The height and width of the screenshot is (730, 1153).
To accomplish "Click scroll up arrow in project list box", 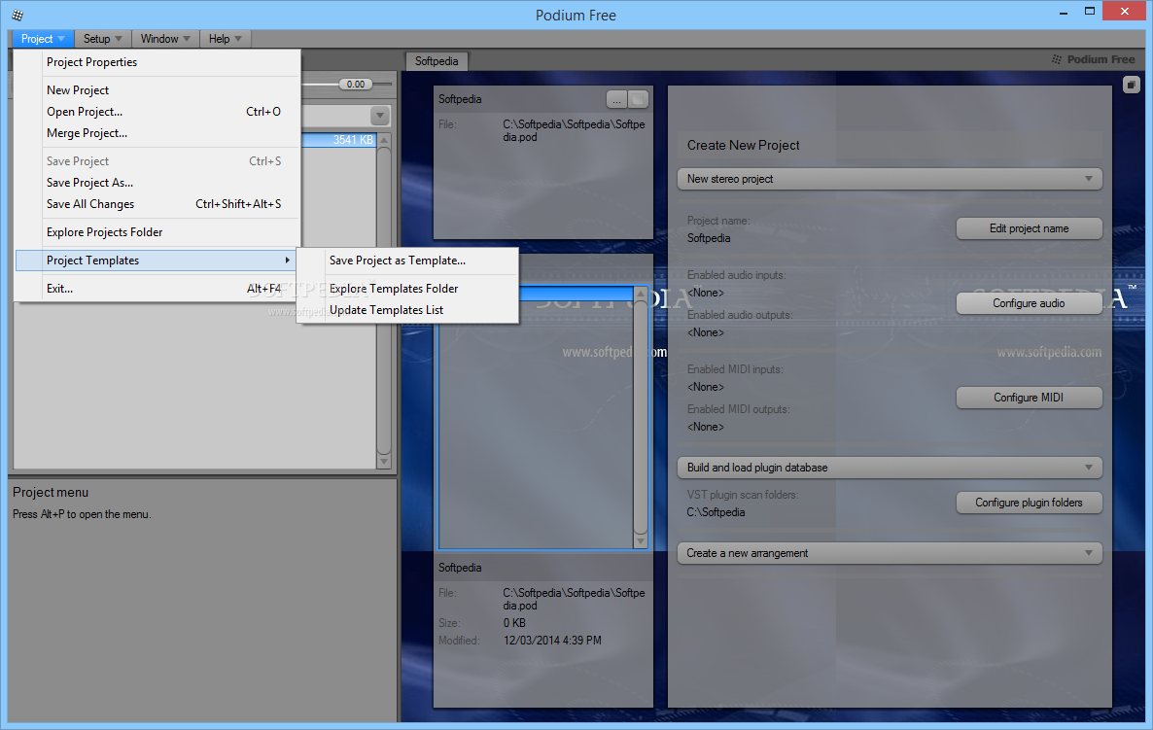I will [x=641, y=295].
